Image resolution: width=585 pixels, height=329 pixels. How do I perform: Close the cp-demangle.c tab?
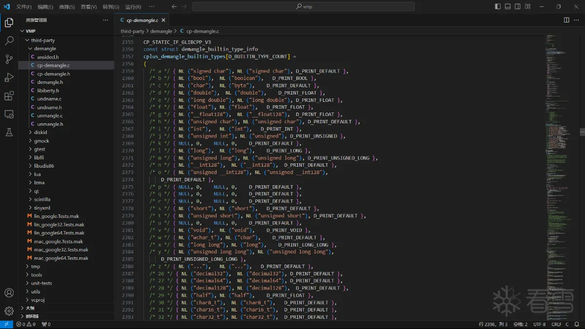click(x=163, y=20)
